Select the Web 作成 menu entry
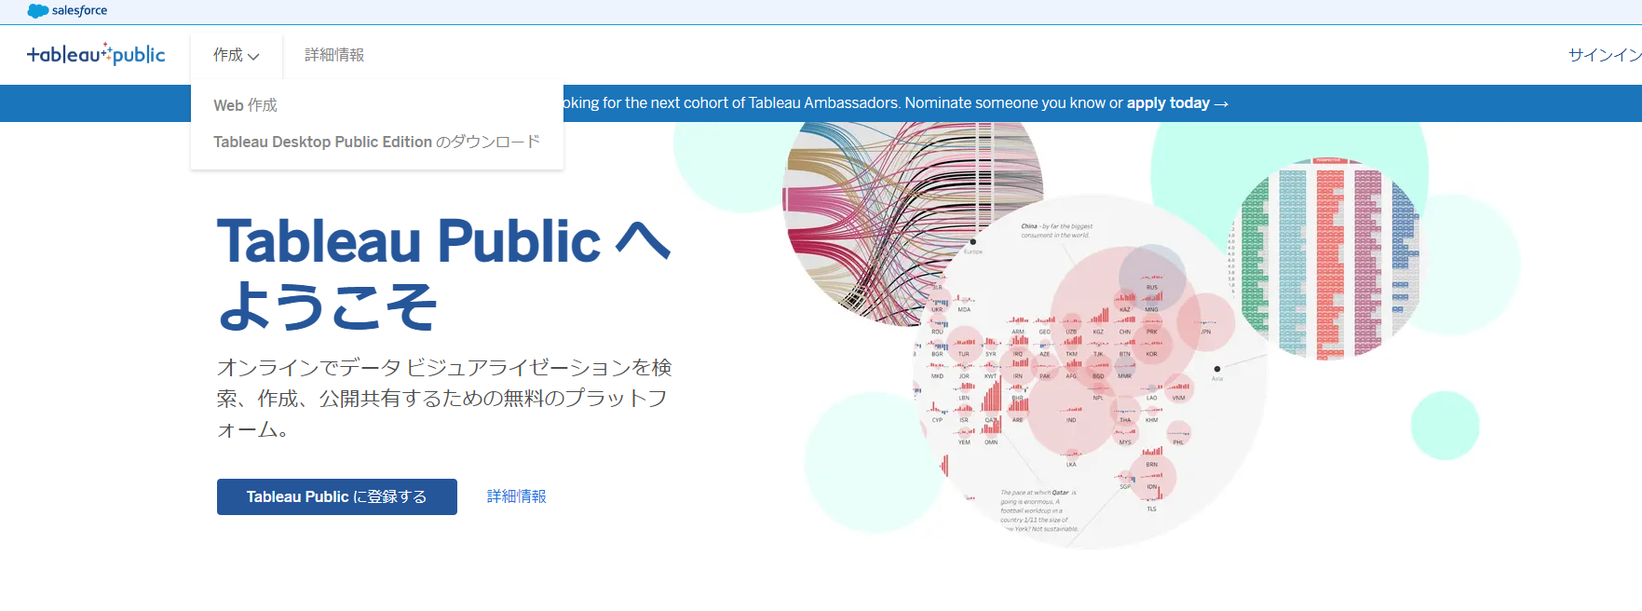 246,105
